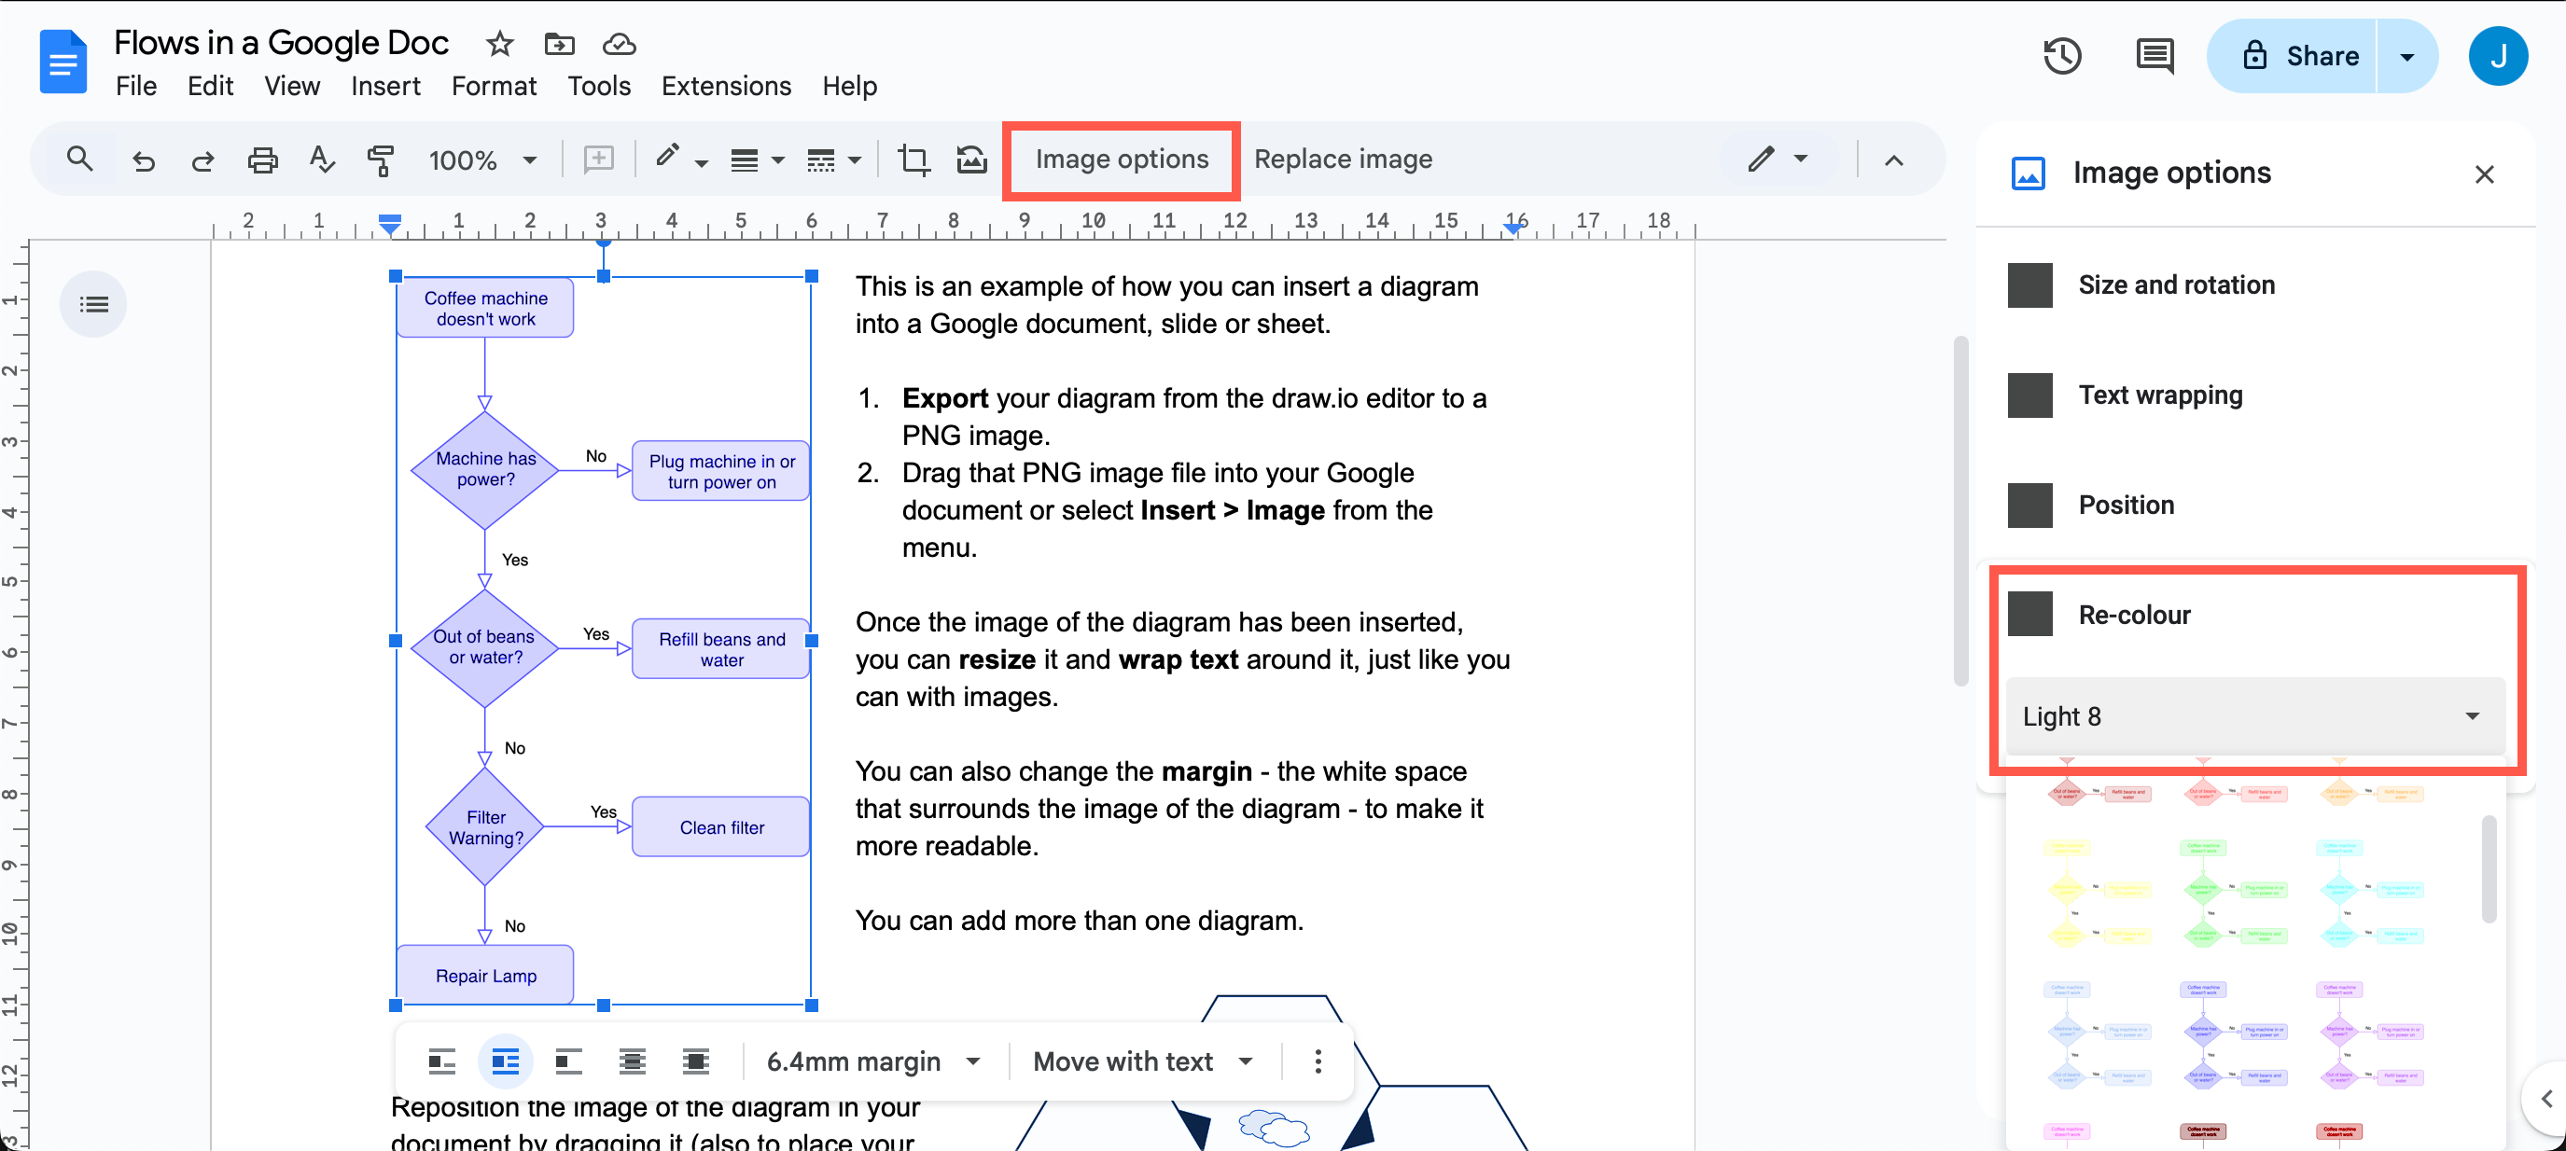The width and height of the screenshot is (2566, 1151).
Task: Click the J profile avatar
Action: pyautogui.click(x=2499, y=56)
